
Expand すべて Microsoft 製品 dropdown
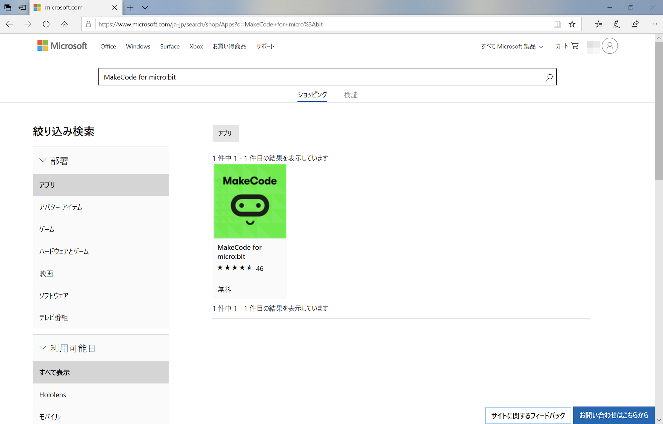[x=512, y=46]
